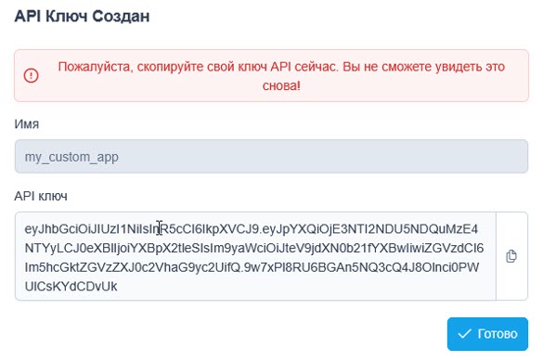
Task: Click the word снова! in the alert
Action: 281,85
